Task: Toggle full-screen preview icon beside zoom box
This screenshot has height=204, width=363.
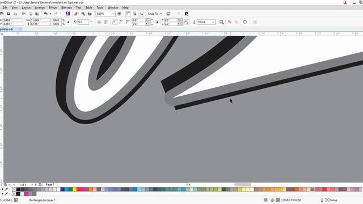Action: (120, 14)
